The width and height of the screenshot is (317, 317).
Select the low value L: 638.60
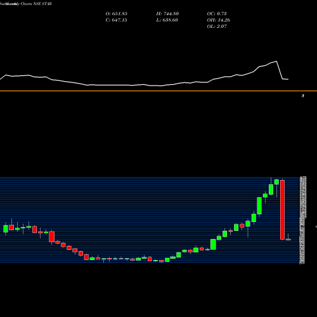[167, 20]
